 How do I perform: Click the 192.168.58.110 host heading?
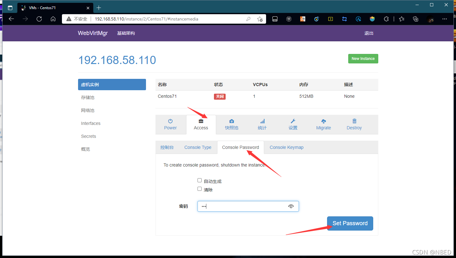click(117, 60)
